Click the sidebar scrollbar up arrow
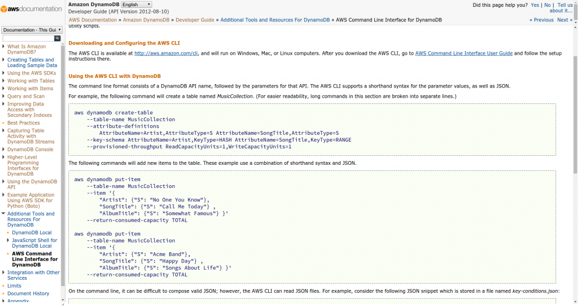The image size is (578, 307). click(x=63, y=44)
